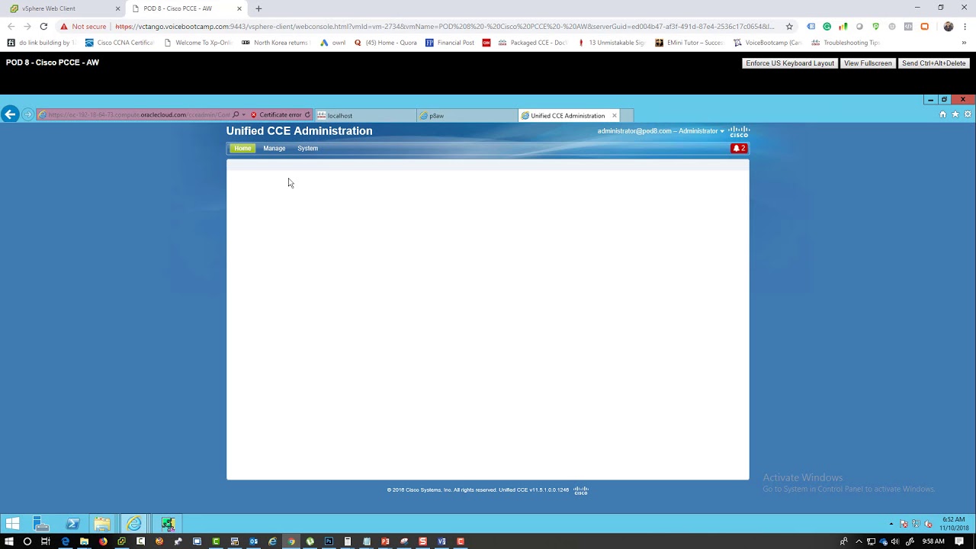Screen dimensions: 976x549
Task: Open Task View on host taskbar
Action: pyautogui.click(x=46, y=541)
